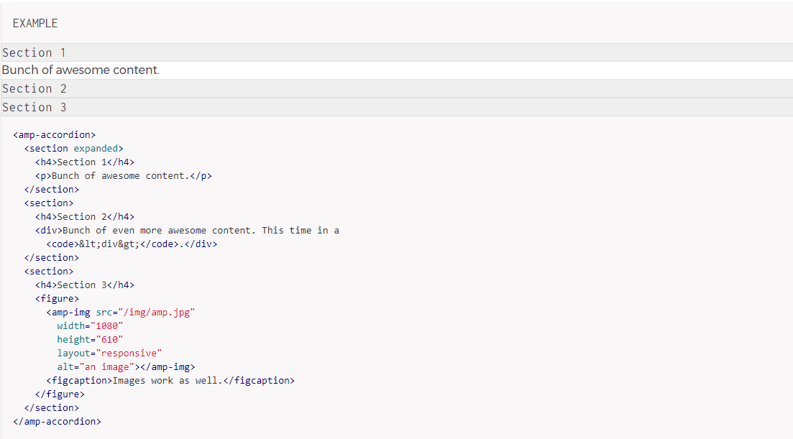Expand the Section 2 accordion header
The image size is (793, 439).
[34, 88]
